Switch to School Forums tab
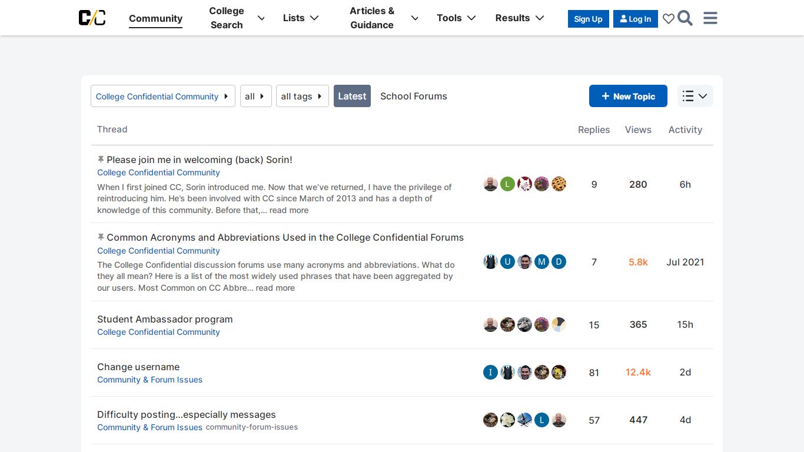 414,96
